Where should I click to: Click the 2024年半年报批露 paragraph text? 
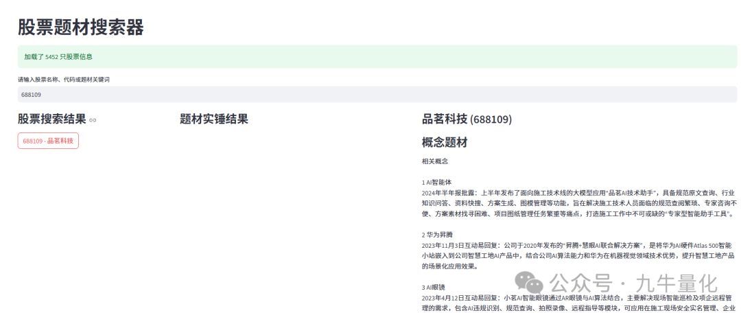click(579, 203)
